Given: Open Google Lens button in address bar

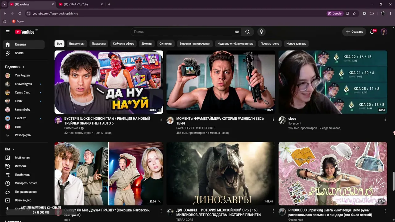Looking at the screenshot, I should 335,14.
